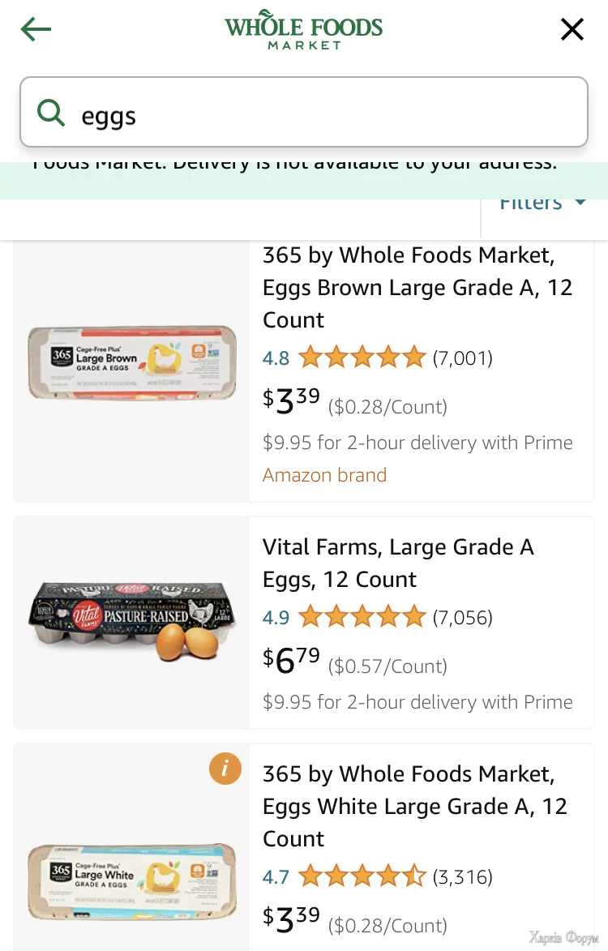Open the orange info icon on White eggs
Screen dimensions: 608x951
click(x=225, y=768)
